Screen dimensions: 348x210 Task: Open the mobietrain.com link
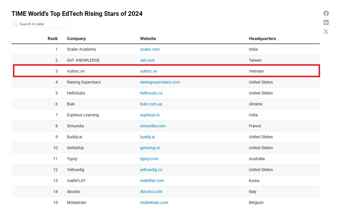pyautogui.click(x=154, y=203)
